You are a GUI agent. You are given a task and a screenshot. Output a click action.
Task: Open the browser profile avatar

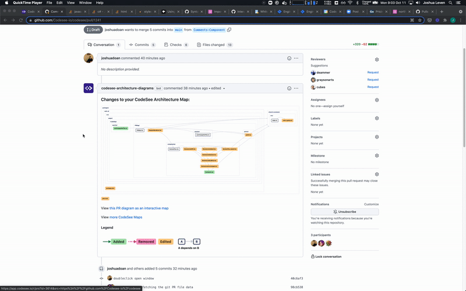pyautogui.click(x=453, y=20)
